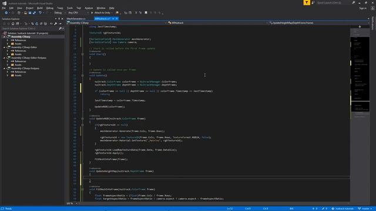Click the Open File toolbar icon

coord(25,13)
